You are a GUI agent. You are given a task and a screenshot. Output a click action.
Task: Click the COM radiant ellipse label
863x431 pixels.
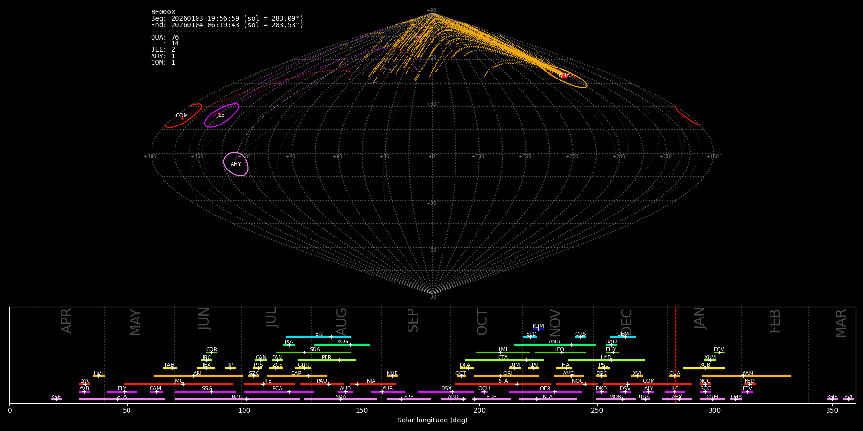pos(182,116)
